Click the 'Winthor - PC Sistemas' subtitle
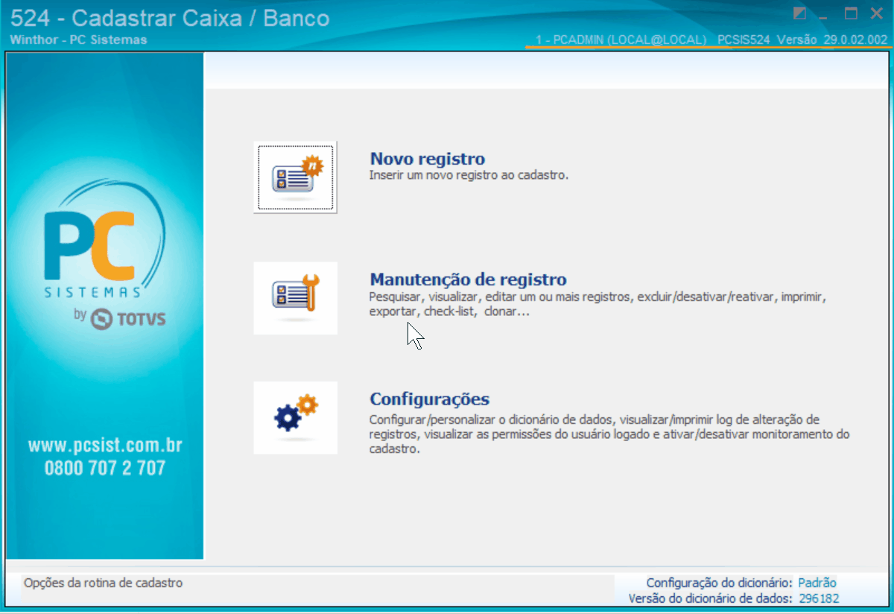 point(79,39)
